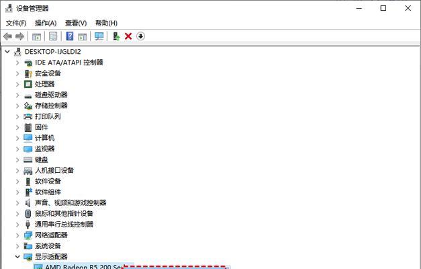This screenshot has width=421, height=269.
Task: Click the red X Uninstall device icon
Action: point(128,36)
